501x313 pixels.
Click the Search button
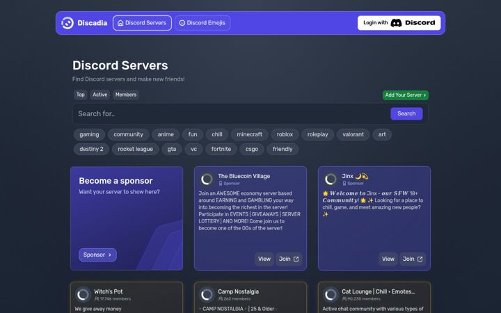pos(406,113)
